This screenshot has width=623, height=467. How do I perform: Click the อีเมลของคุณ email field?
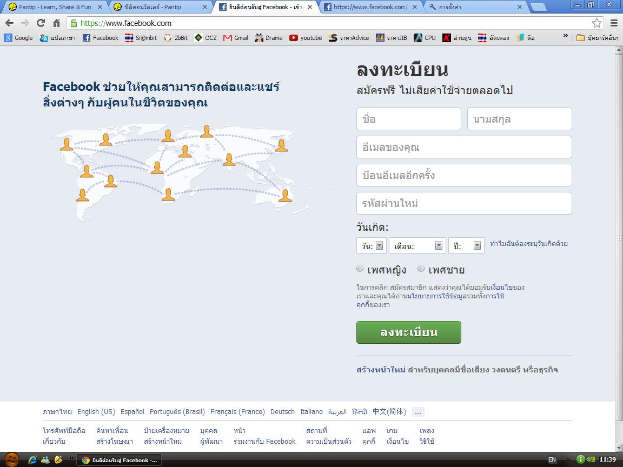(464, 147)
